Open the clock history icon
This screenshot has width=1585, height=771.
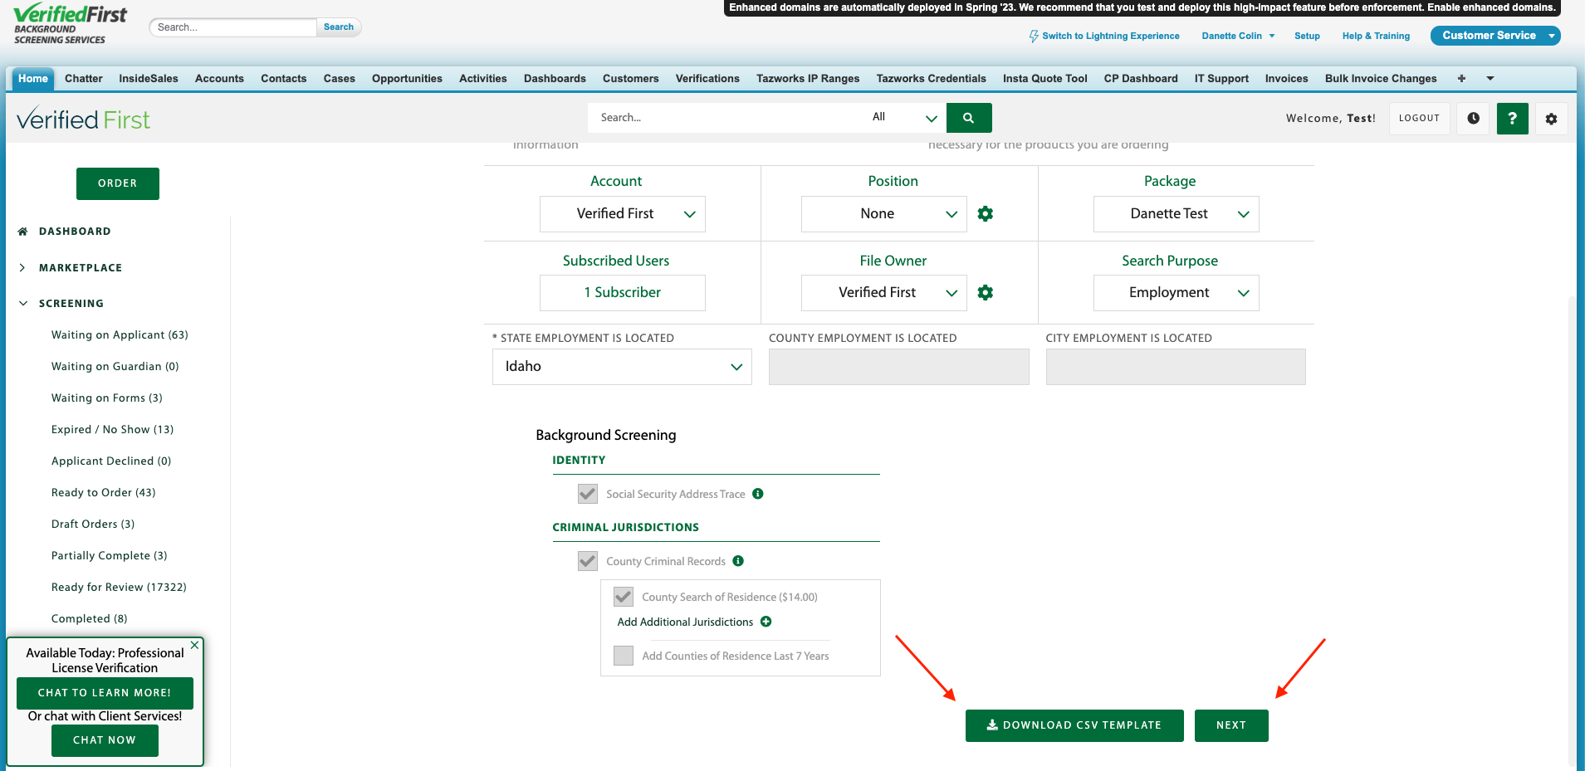click(x=1473, y=119)
